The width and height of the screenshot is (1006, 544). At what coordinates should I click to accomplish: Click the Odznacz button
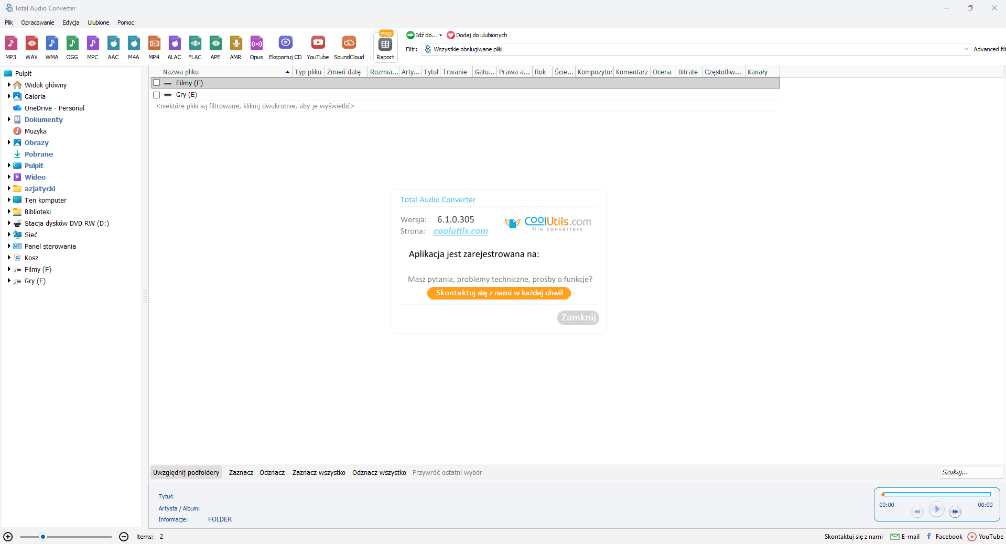tap(272, 473)
